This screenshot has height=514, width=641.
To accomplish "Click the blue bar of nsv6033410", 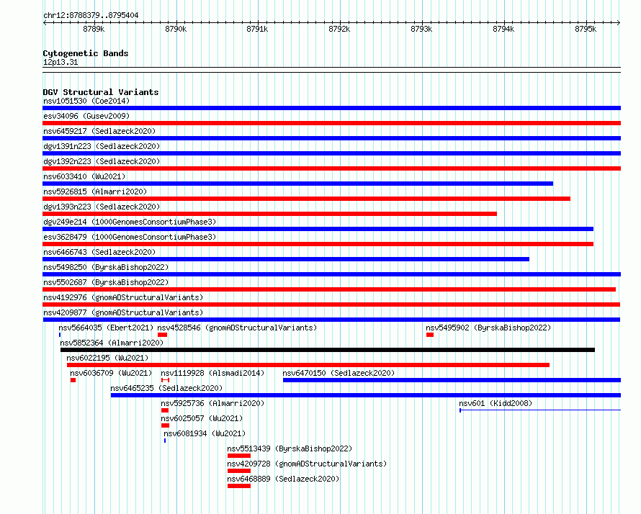I will (297, 184).
